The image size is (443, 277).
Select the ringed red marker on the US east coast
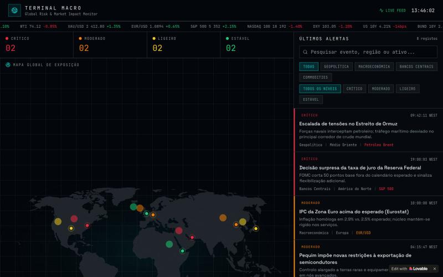(x=87, y=225)
